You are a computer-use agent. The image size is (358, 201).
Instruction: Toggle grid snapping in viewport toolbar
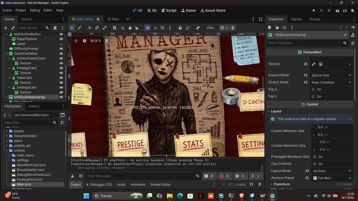pos(163,28)
